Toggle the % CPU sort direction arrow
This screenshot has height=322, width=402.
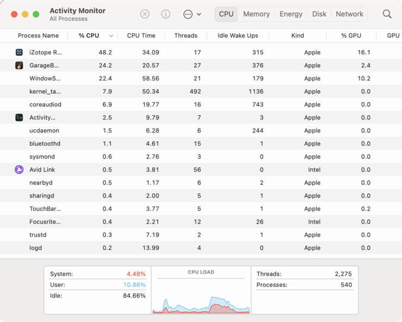111,36
